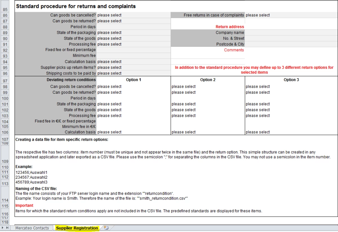The height and width of the screenshot is (232, 338).
Task: Click the last sheet navigation arrow
Action: (x=8, y=228)
